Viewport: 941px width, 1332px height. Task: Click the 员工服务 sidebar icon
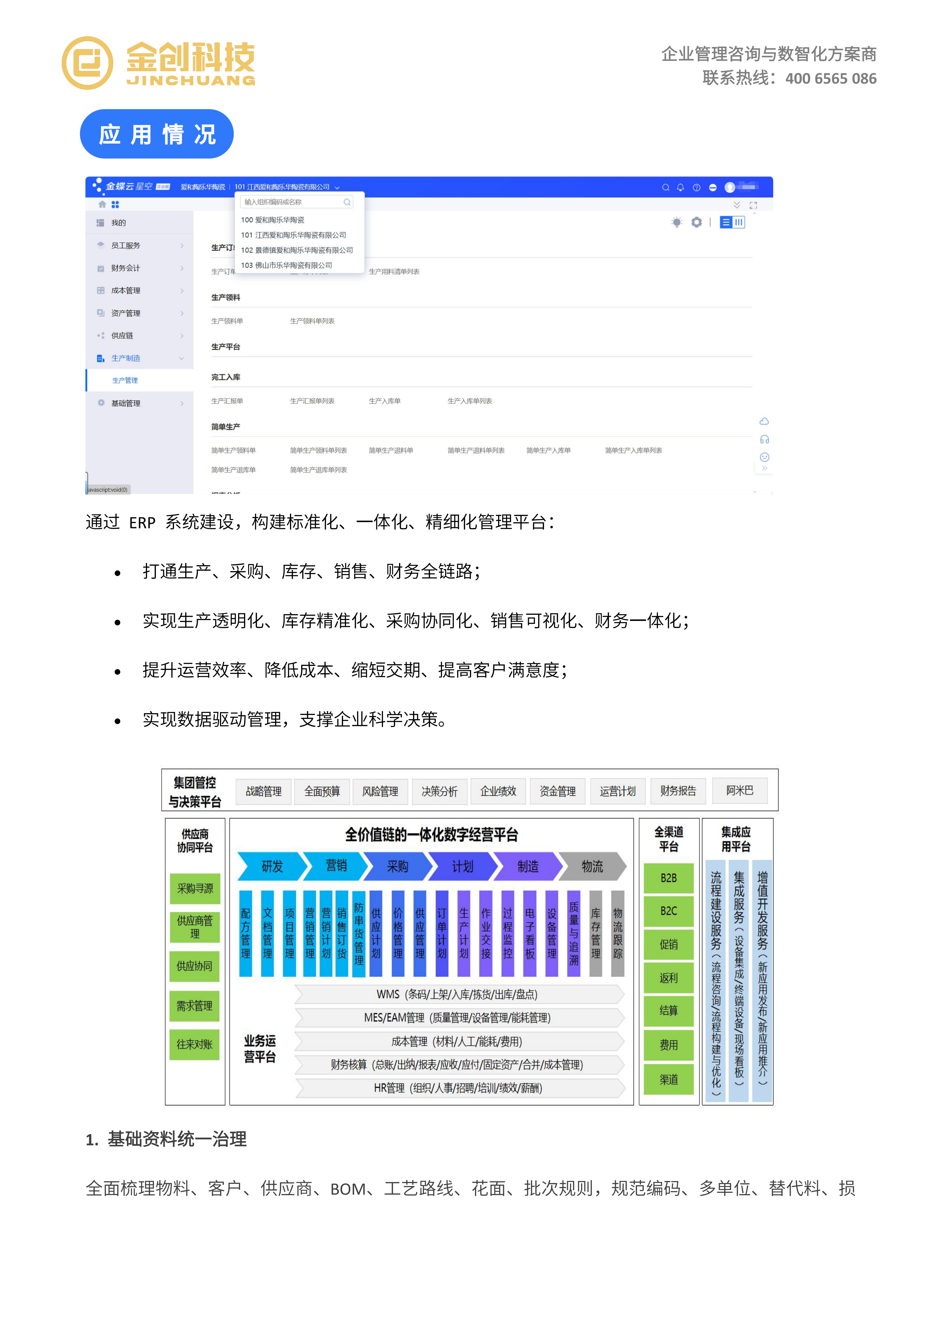pos(100,245)
